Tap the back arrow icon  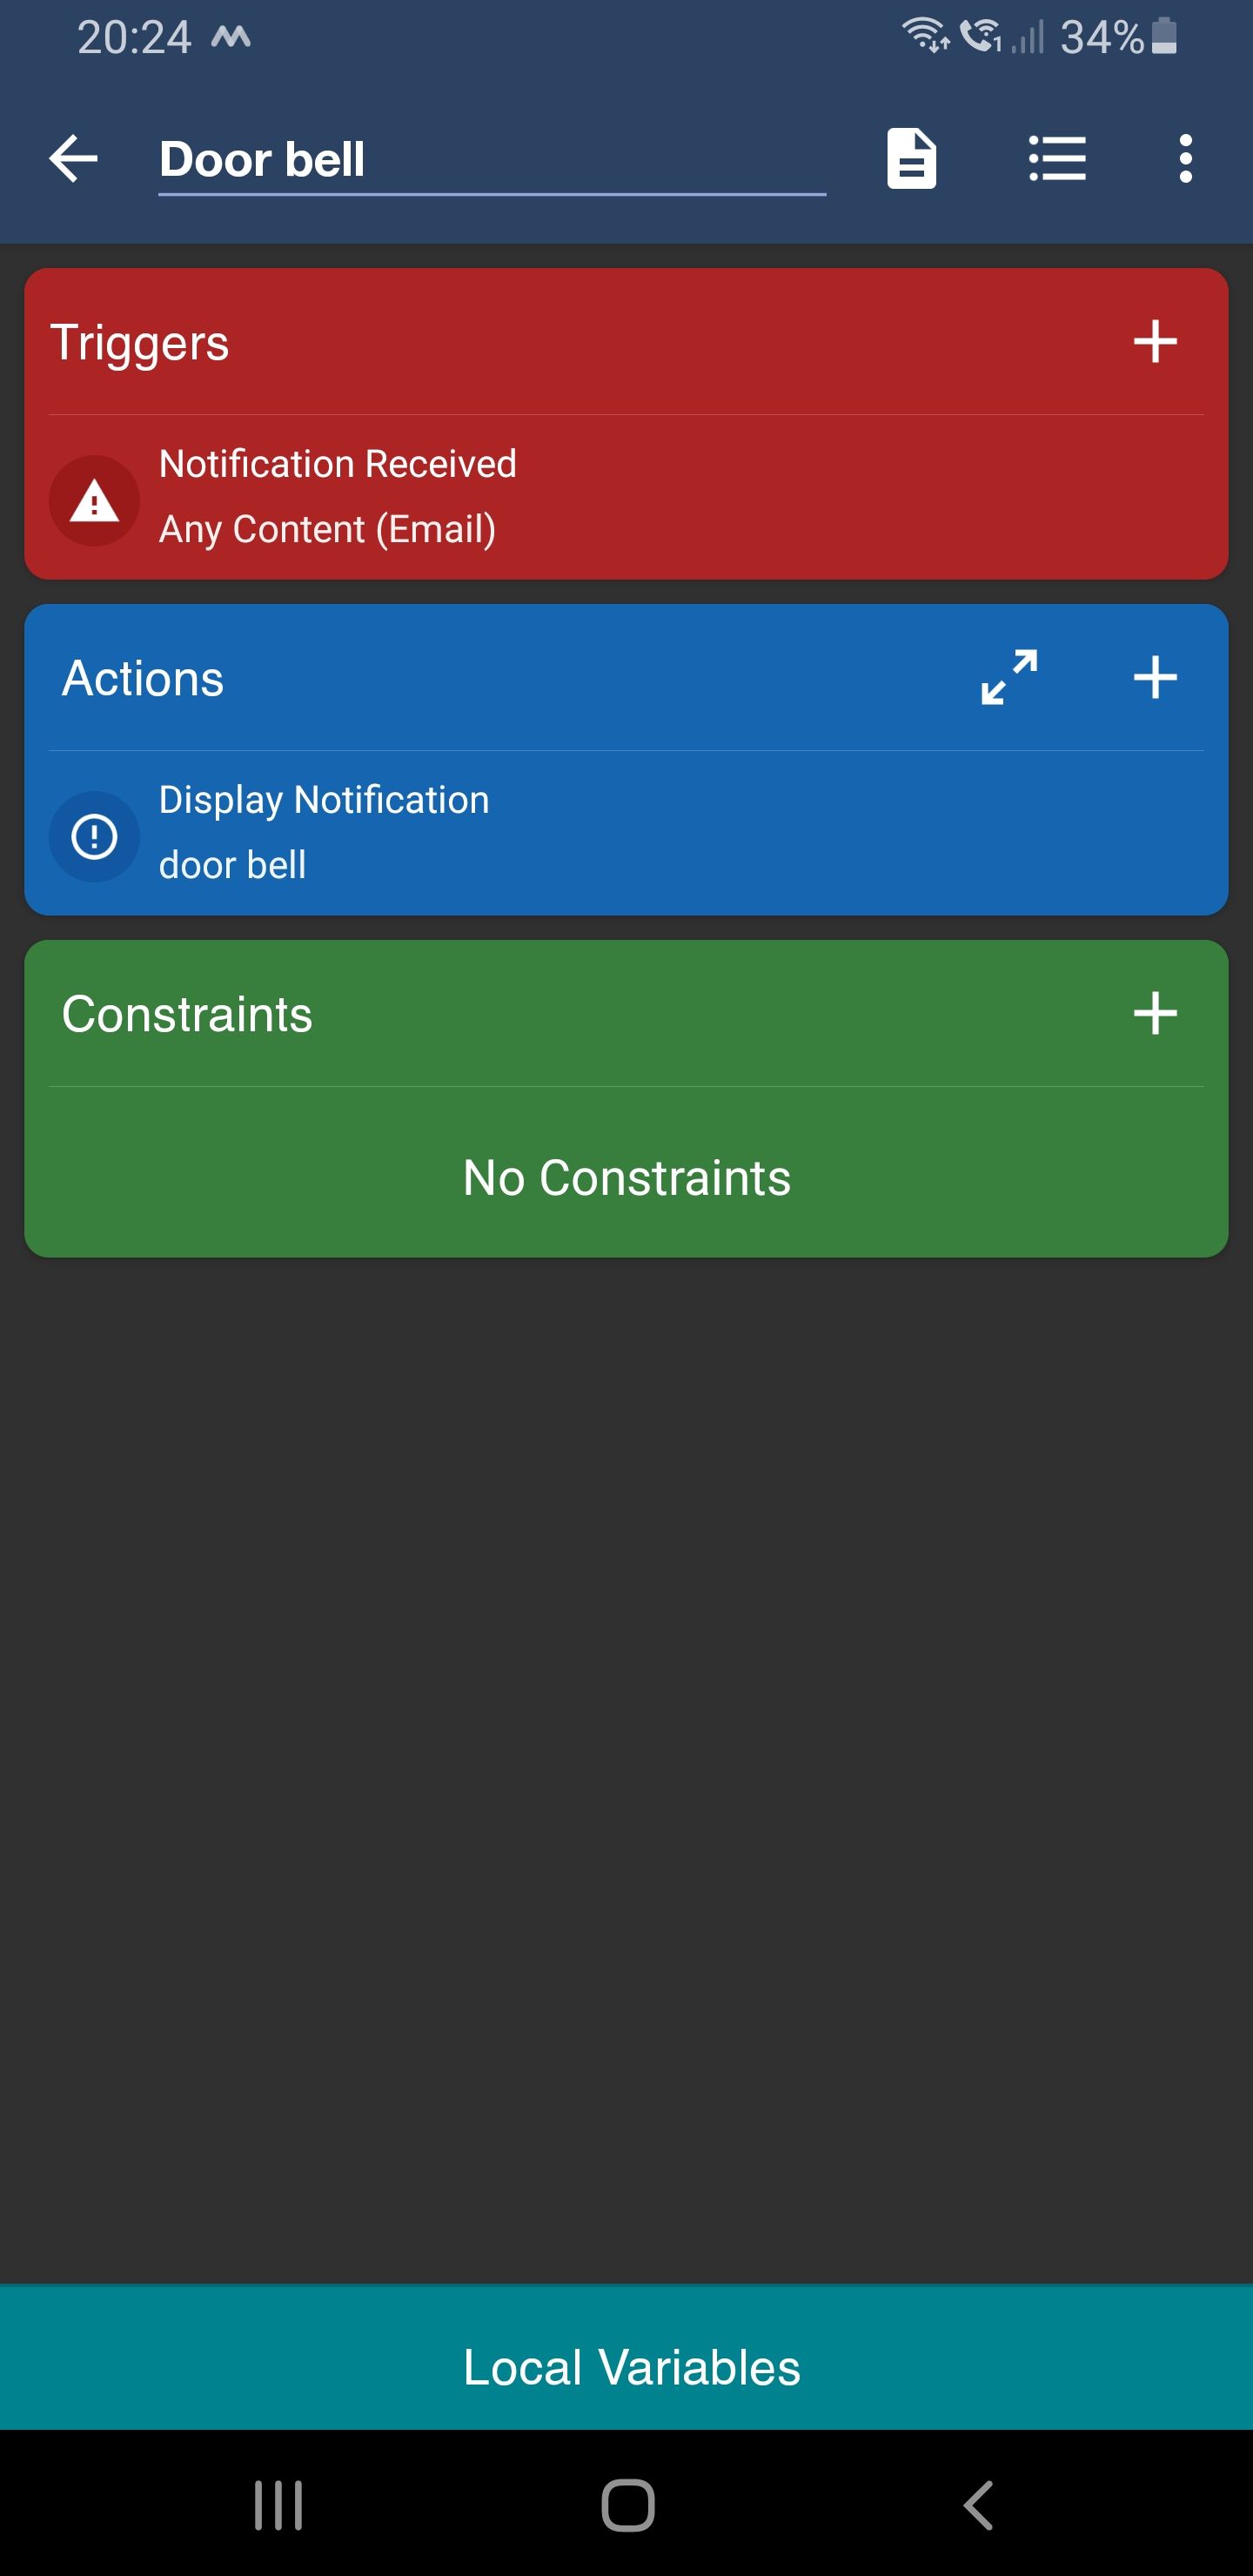(74, 159)
